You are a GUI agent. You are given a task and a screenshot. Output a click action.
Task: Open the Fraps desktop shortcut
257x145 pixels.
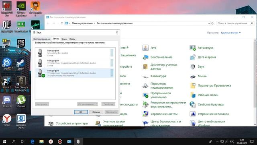tap(7, 45)
